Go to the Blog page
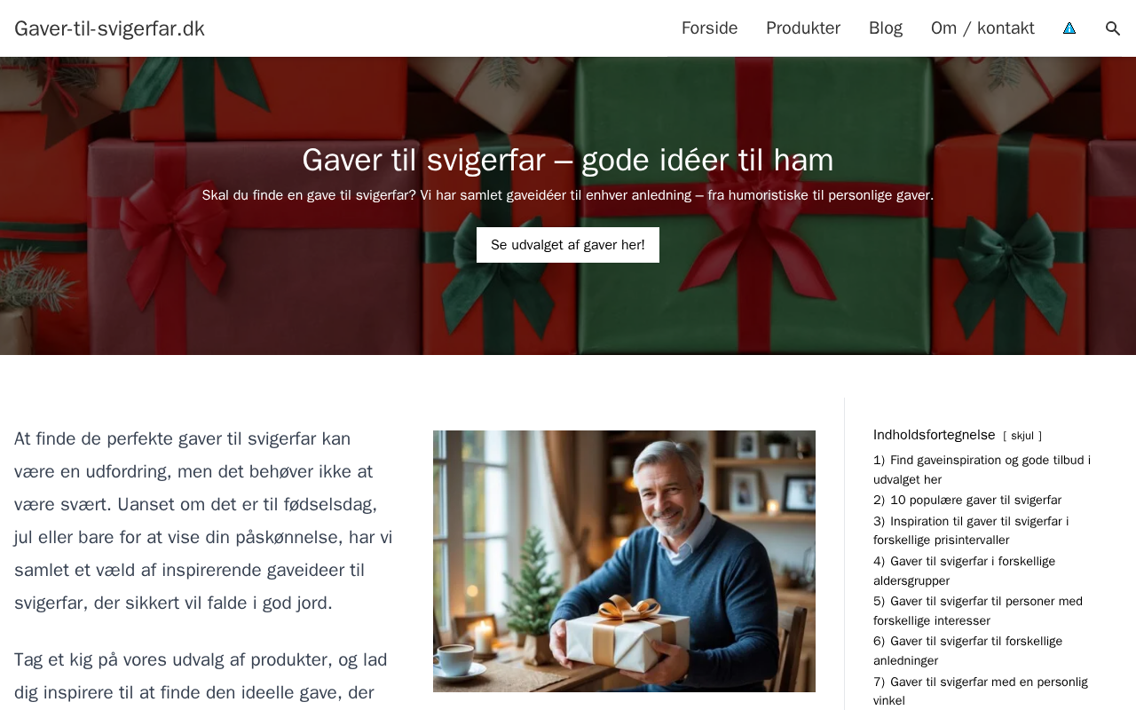Viewport: 1136px width, 710px height. pyautogui.click(x=886, y=28)
